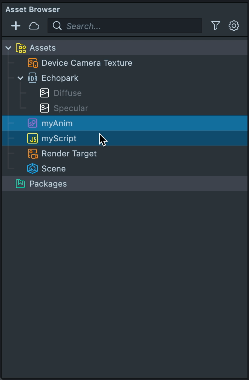Click the Packages folder icon
The width and height of the screenshot is (249, 380).
point(20,184)
